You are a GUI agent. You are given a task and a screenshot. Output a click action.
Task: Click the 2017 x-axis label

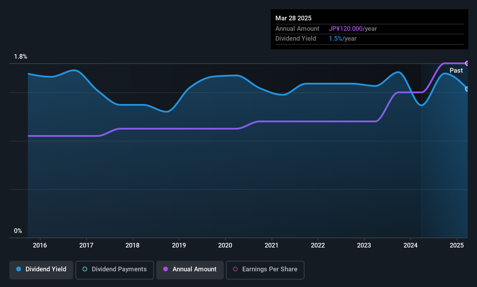(x=86, y=245)
